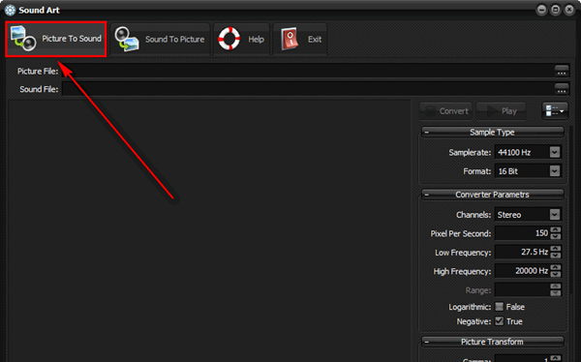581x362 pixels.
Task: Click the empty picture preview area
Action: (209, 230)
